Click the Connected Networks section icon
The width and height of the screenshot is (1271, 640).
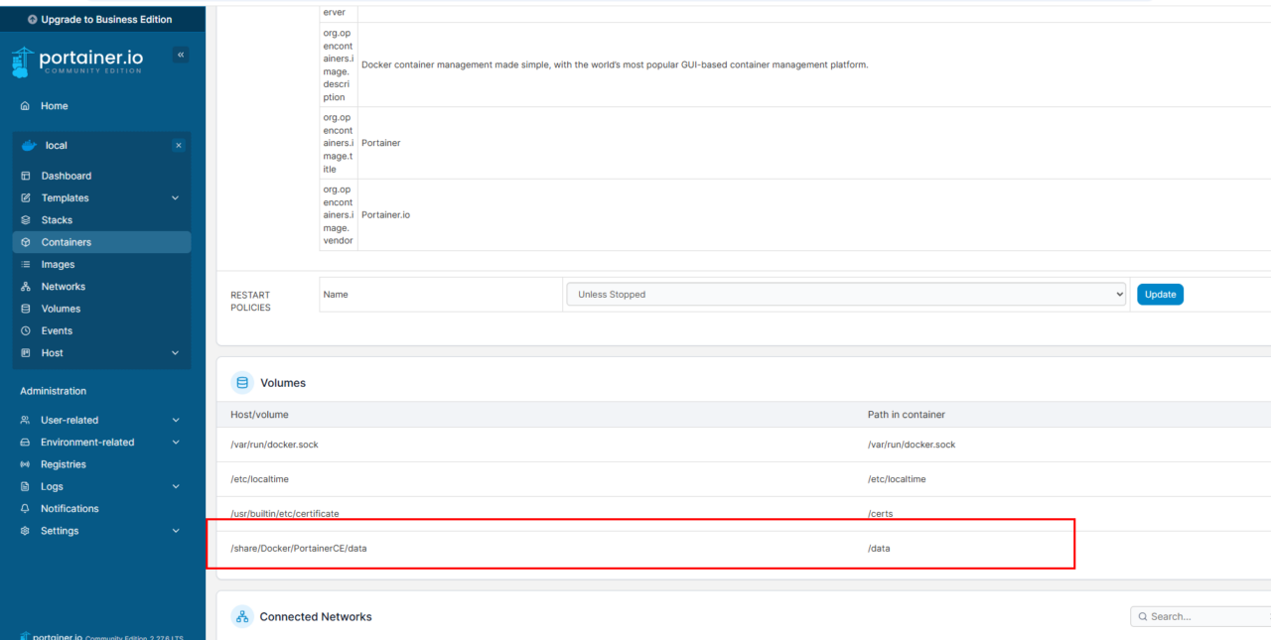pyautogui.click(x=242, y=617)
